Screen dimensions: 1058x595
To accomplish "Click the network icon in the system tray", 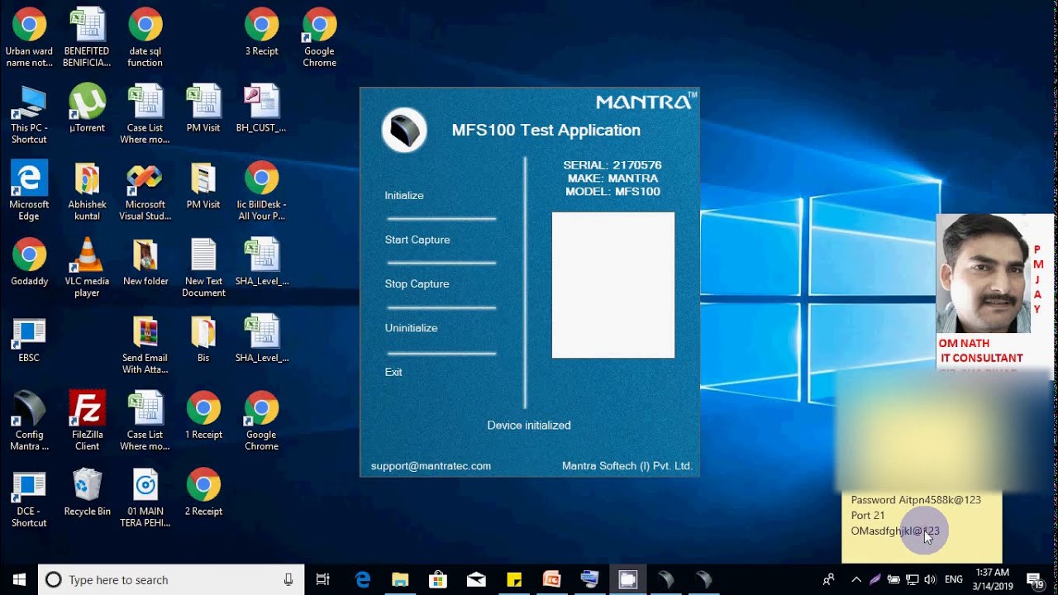I will click(x=913, y=579).
